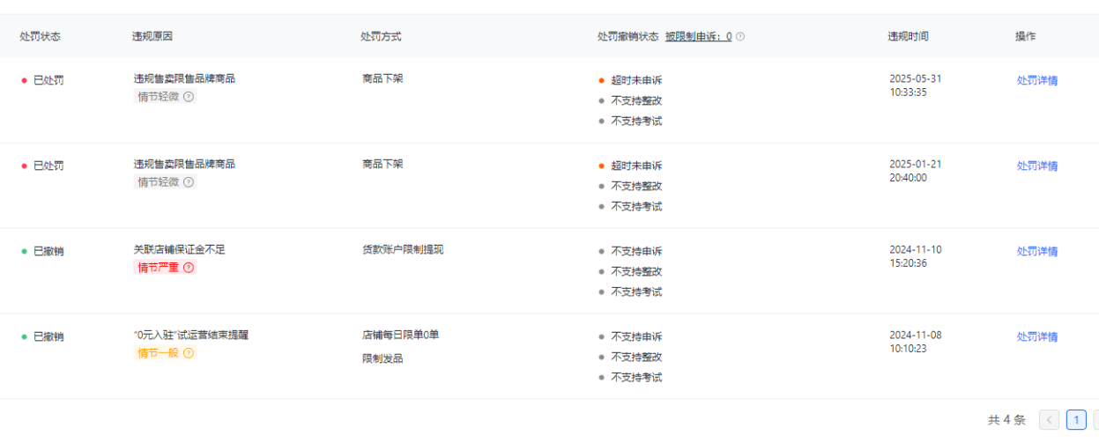The width and height of the screenshot is (1099, 443).
Task: Click the red 情节严重 tag
Action: 158,268
